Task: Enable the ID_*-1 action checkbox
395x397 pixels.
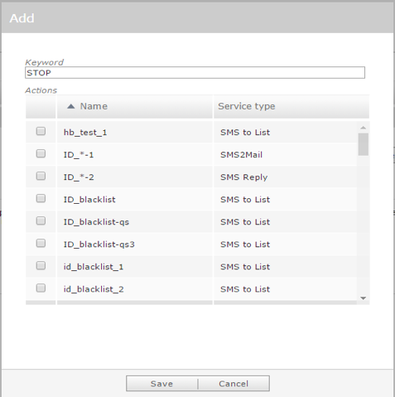Action: tap(41, 153)
